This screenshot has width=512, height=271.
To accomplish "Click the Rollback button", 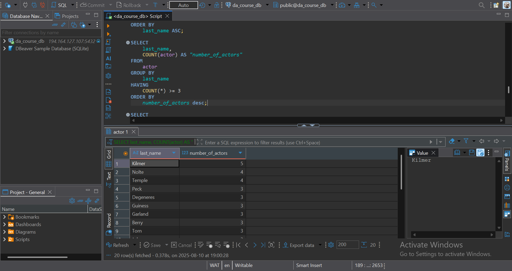I will pos(129,5).
